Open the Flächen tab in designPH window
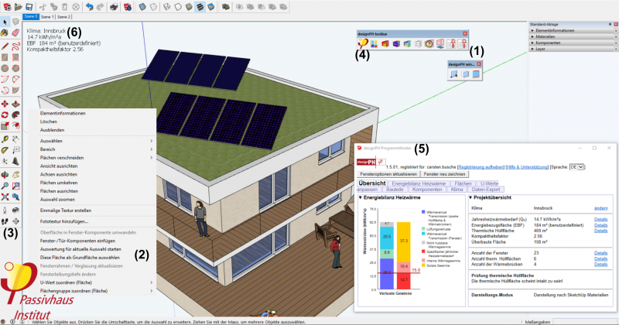Image resolution: width=619 pixels, height=325 pixels. point(463,183)
